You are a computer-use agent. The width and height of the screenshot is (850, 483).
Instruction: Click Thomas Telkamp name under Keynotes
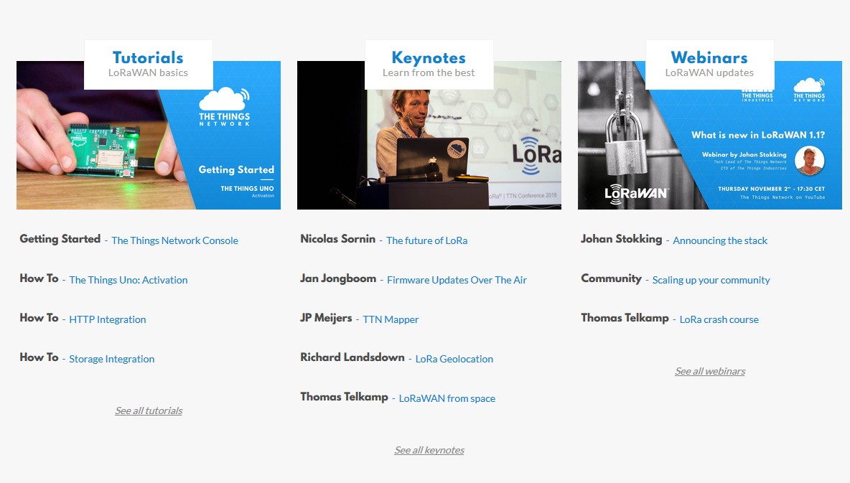[344, 397]
